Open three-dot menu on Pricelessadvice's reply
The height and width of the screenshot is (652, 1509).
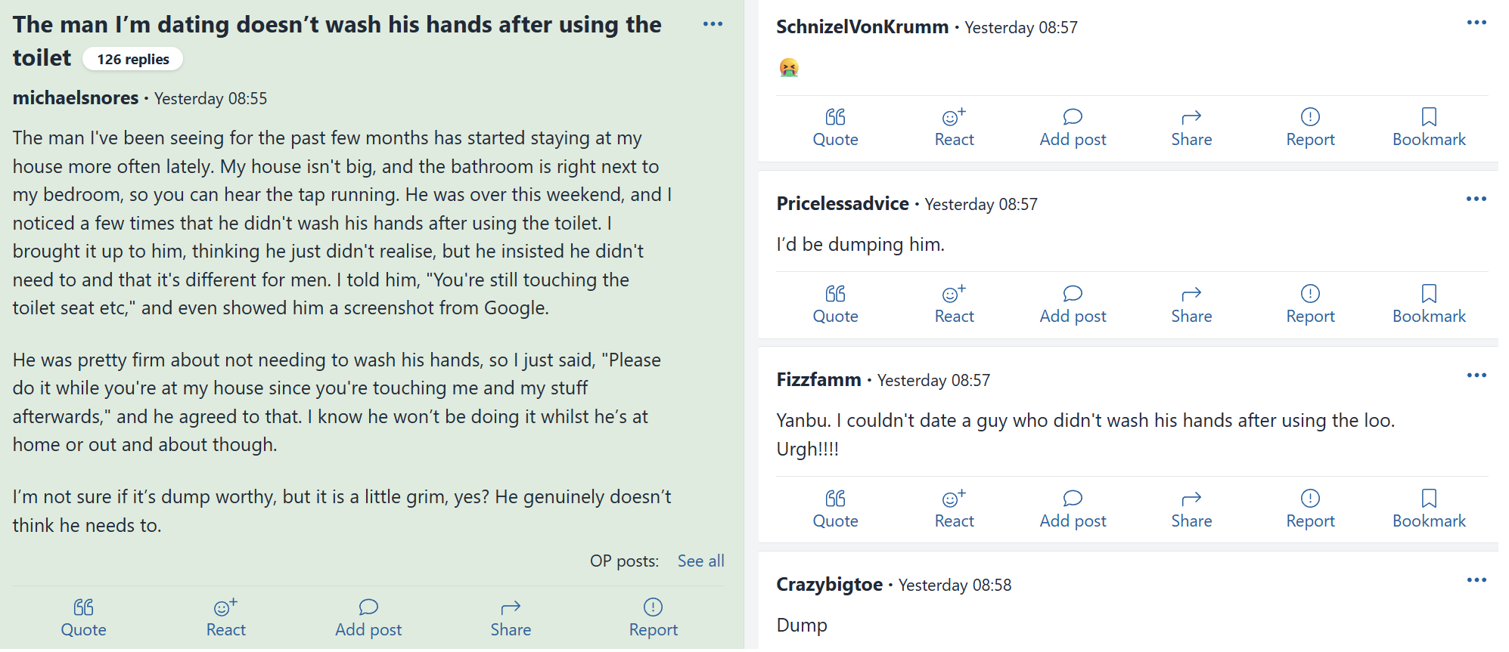[1476, 199]
